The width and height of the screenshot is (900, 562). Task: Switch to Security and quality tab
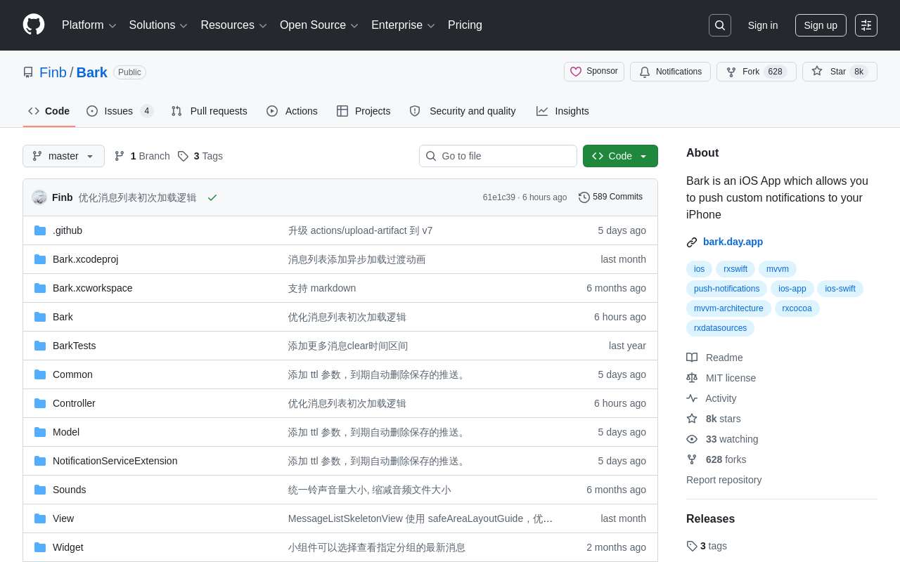pos(463,111)
